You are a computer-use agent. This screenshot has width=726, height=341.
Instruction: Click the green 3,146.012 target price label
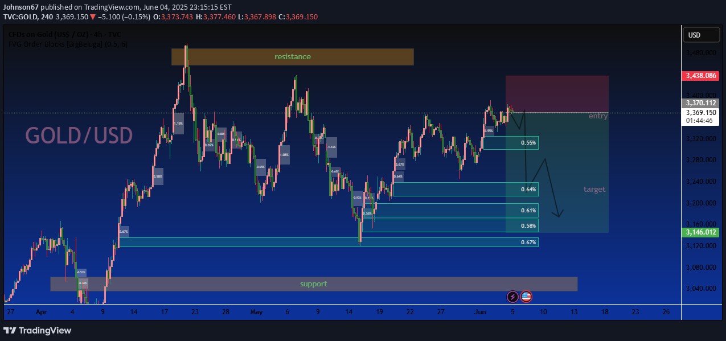pyautogui.click(x=700, y=232)
